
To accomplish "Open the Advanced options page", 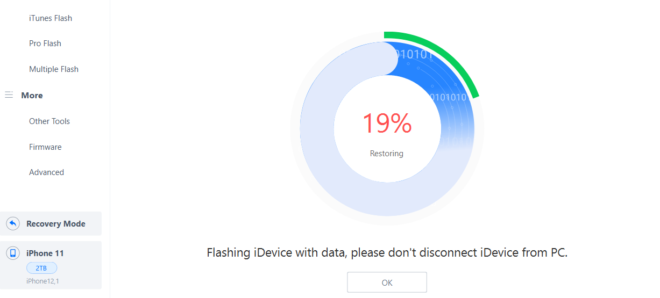I will [x=46, y=172].
